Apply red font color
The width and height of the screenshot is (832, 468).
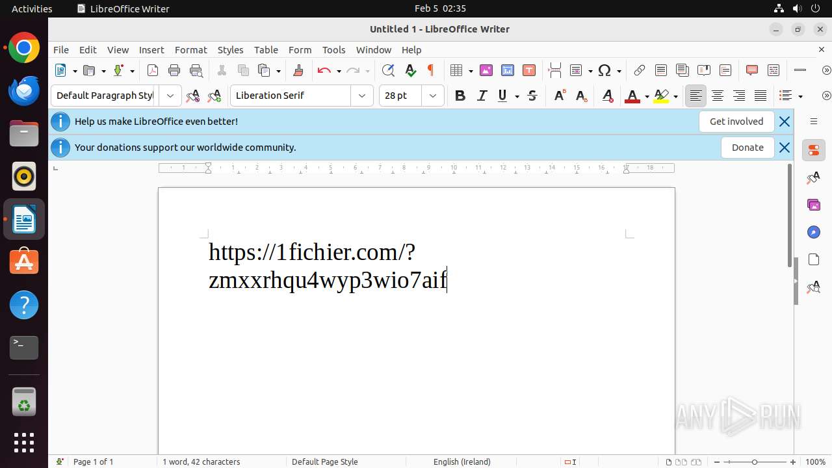click(x=632, y=96)
